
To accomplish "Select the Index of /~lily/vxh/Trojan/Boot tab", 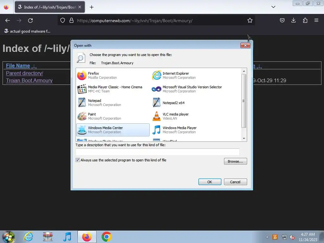I will (50, 7).
